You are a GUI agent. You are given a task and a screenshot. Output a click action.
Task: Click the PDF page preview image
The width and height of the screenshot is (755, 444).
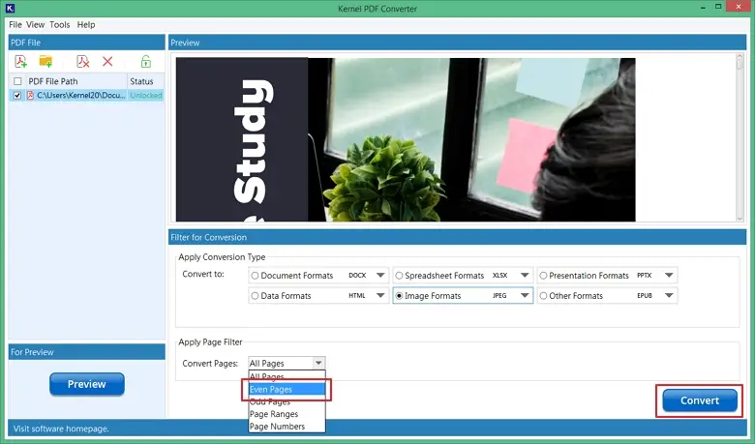[x=406, y=139]
